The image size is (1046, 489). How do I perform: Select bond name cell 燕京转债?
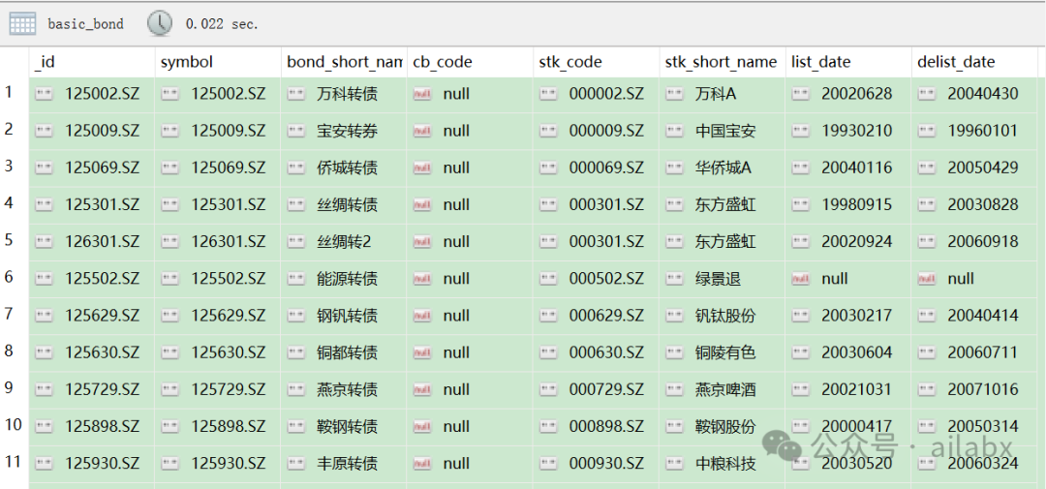click(x=344, y=389)
